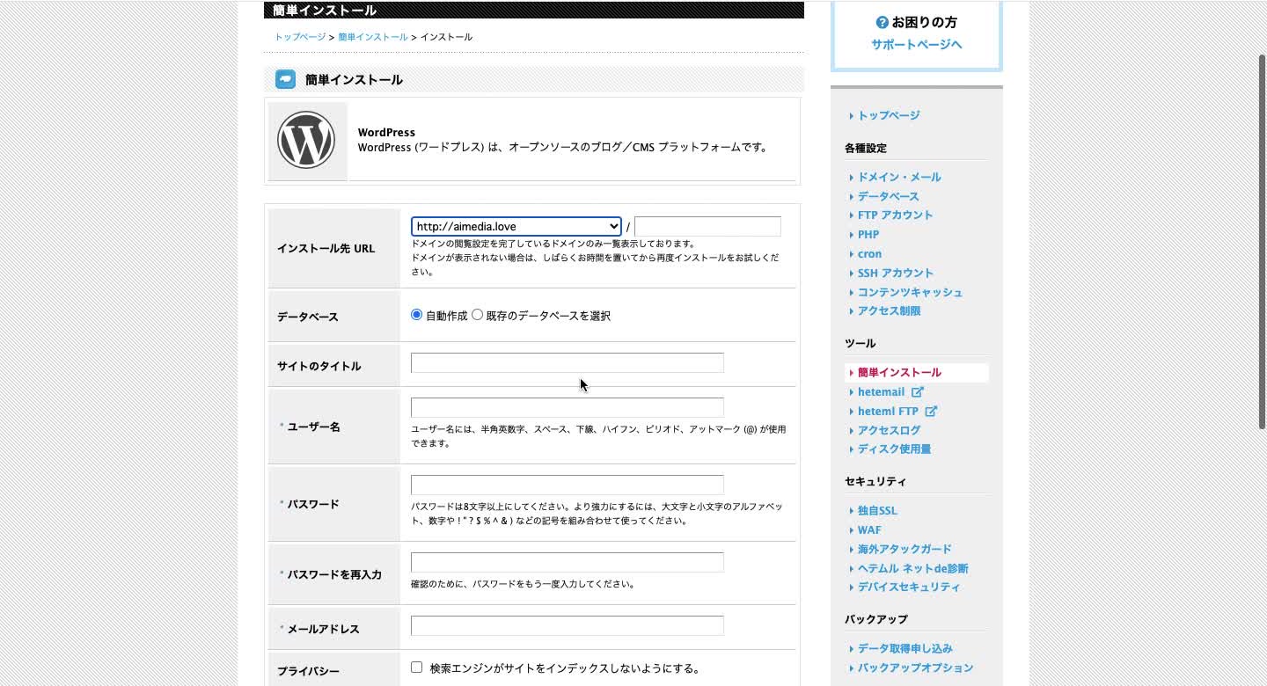Screen dimensions: 1267x686
Task: Open cron settings in the sidebar
Action: pyautogui.click(x=869, y=253)
